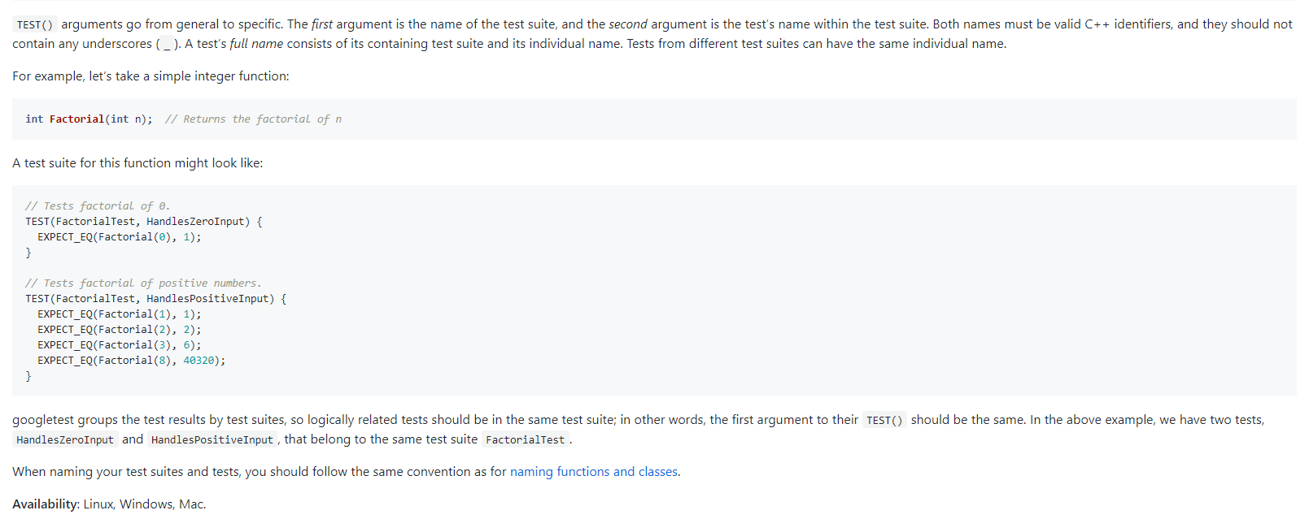Click the inline FactorialTest code ending the paragraph
The width and height of the screenshot is (1309, 519).
tap(525, 440)
